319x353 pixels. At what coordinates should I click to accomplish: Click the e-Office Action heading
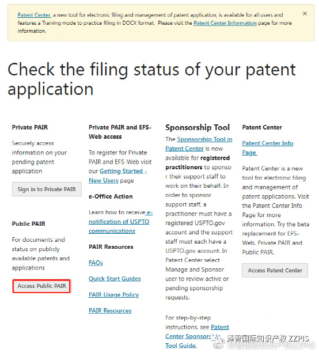click(111, 196)
